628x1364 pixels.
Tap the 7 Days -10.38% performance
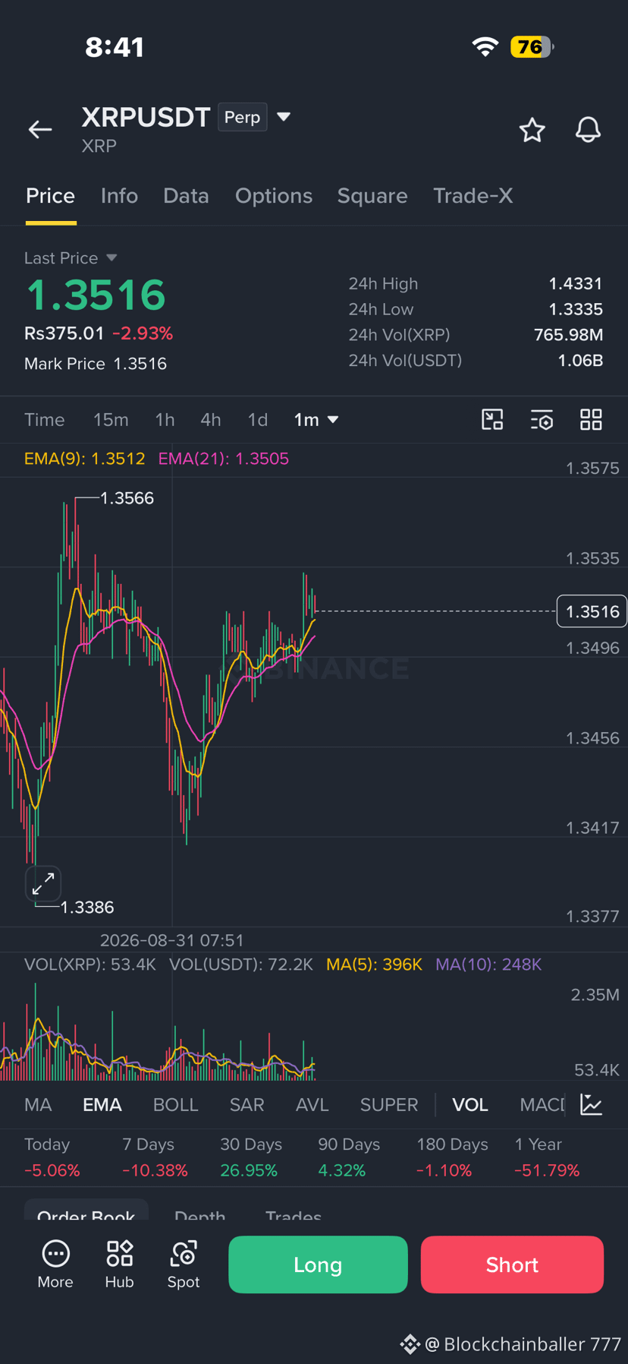click(x=155, y=1157)
